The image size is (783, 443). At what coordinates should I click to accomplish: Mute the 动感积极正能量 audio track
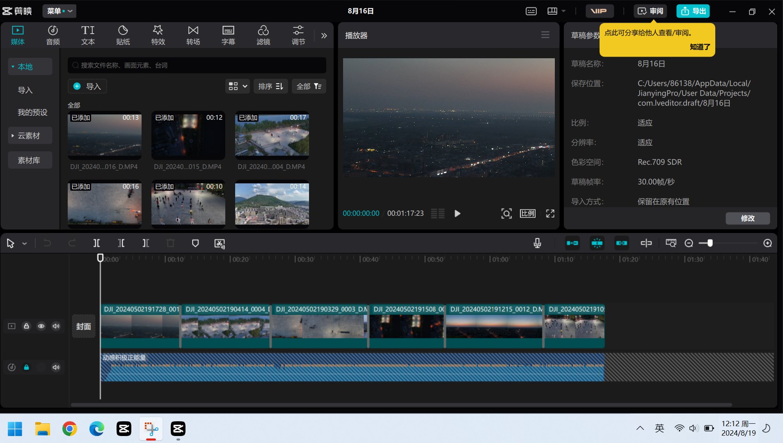(x=56, y=367)
